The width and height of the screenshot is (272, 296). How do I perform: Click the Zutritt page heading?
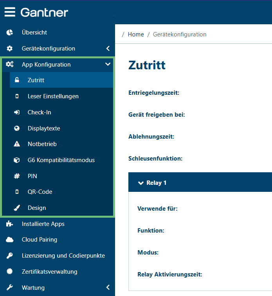click(x=147, y=65)
